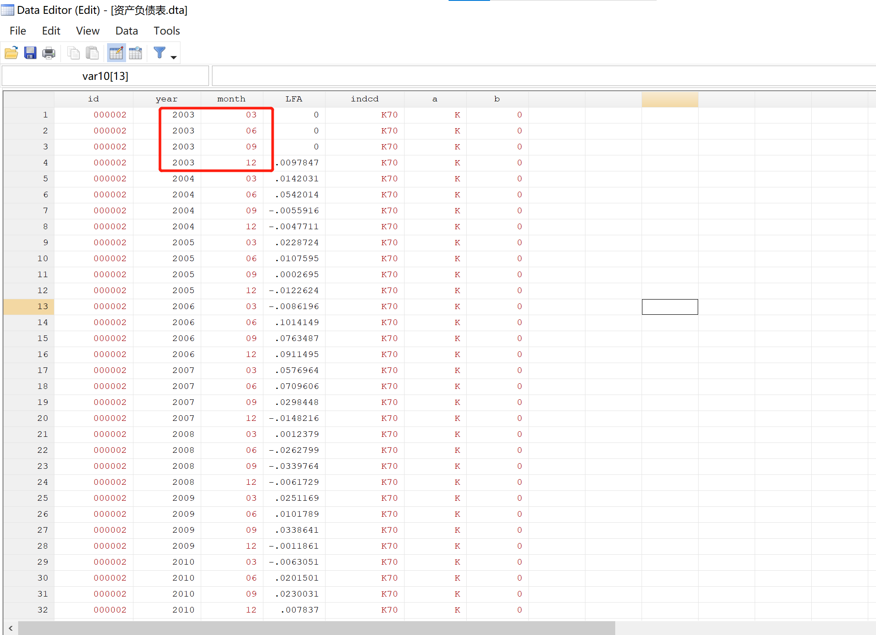Click the horizontal scrollbar thumb

tap(316, 628)
